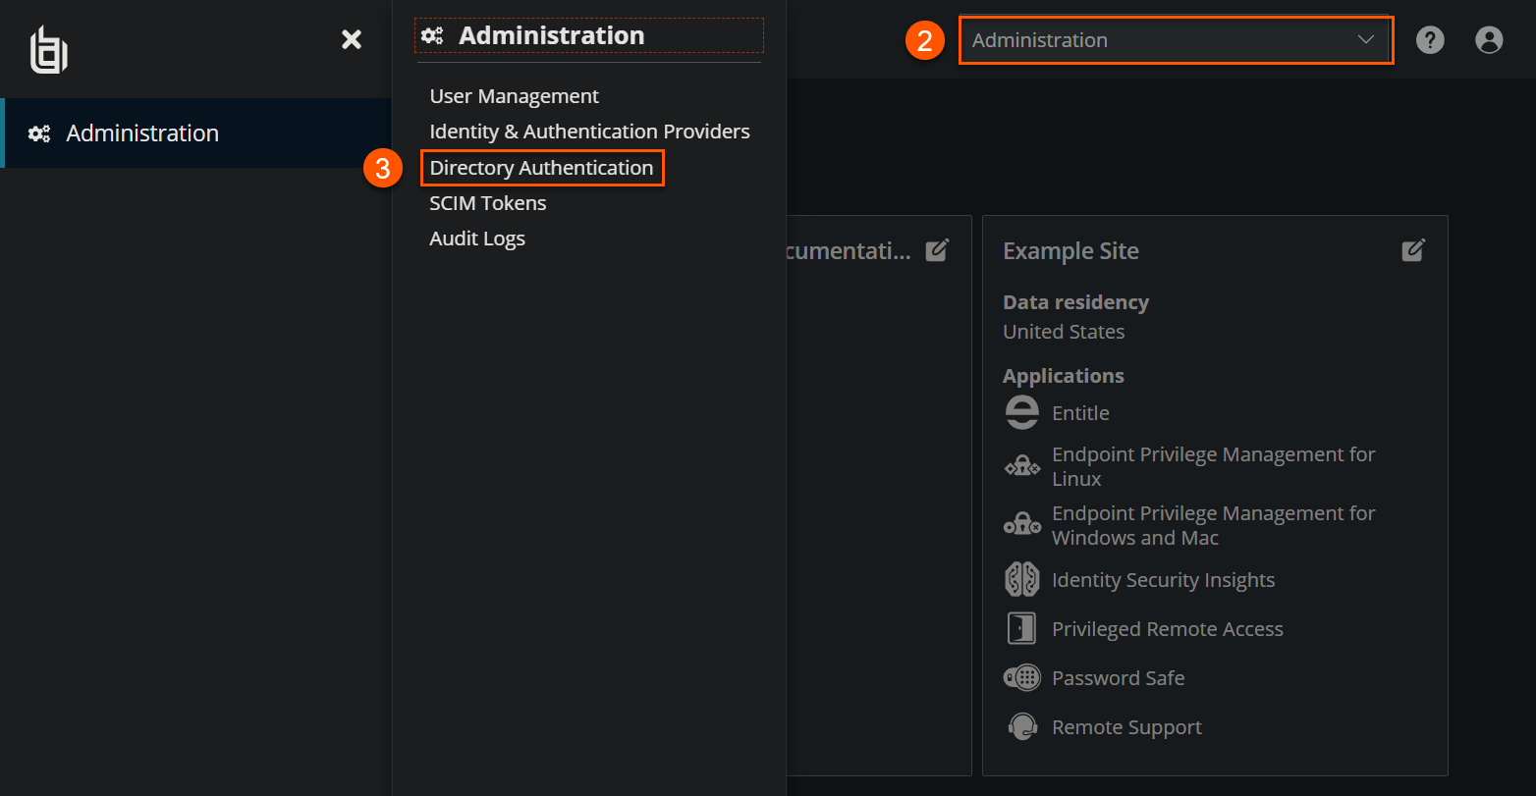Click the chevron arrow of Administration dropdown

pos(1365,40)
